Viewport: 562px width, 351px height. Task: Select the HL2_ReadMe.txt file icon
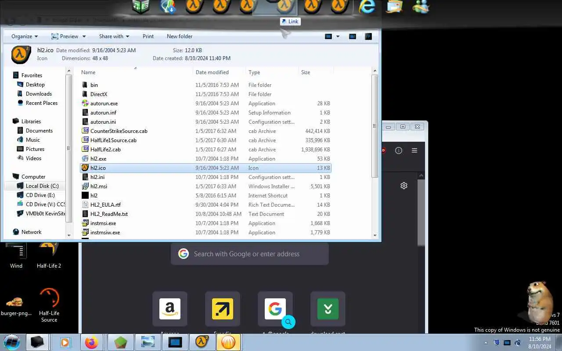85,214
